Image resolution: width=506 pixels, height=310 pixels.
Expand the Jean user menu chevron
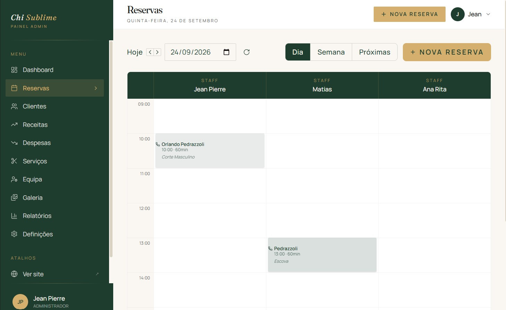pos(488,14)
